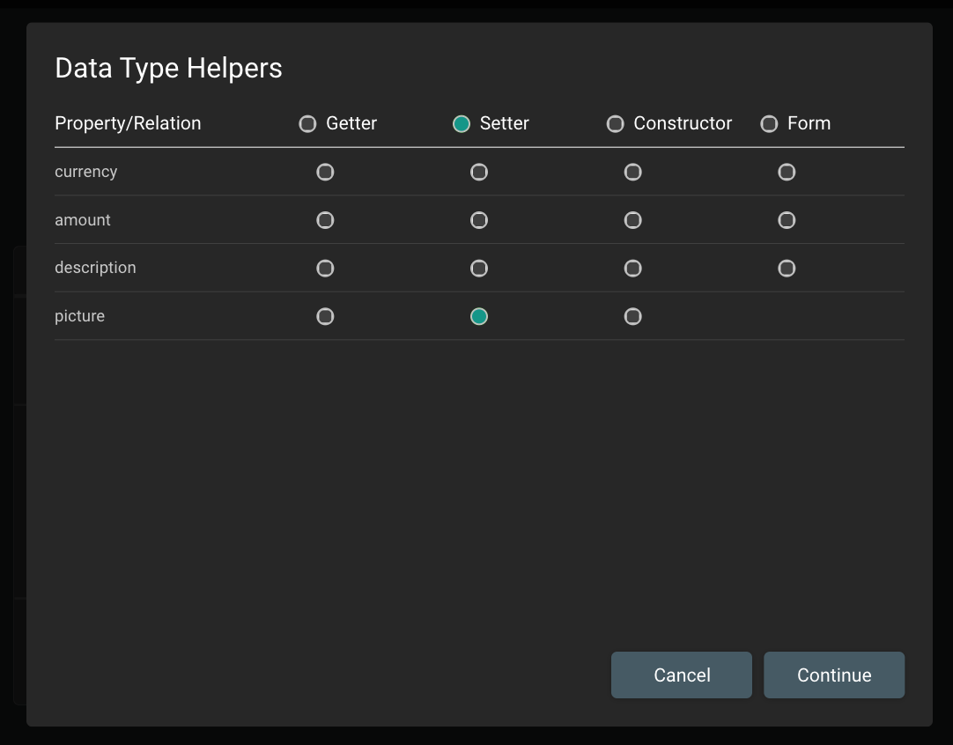Image resolution: width=953 pixels, height=745 pixels.
Task: Select Getter for the currency property
Action: click(x=325, y=172)
